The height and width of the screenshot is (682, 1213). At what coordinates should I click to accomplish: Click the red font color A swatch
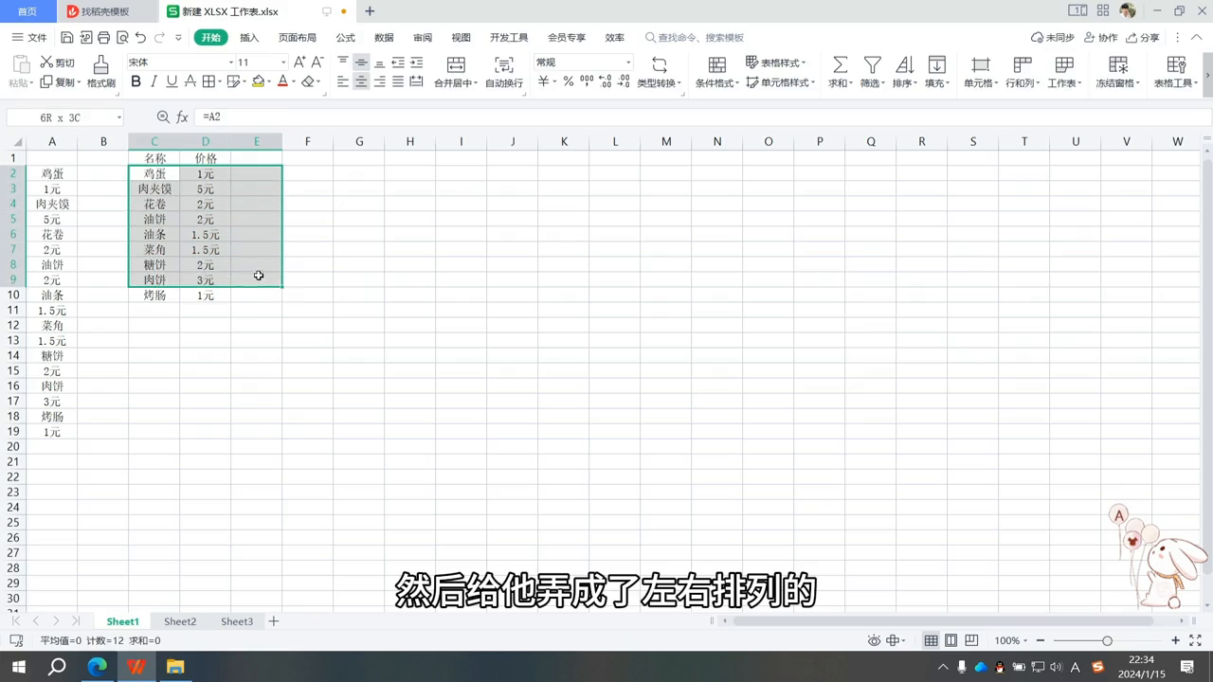[x=282, y=82]
